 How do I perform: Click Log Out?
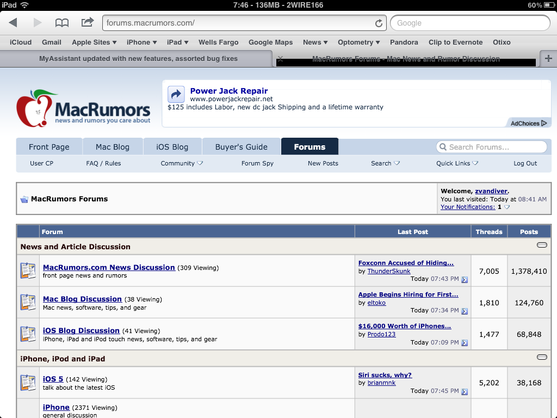(x=525, y=163)
